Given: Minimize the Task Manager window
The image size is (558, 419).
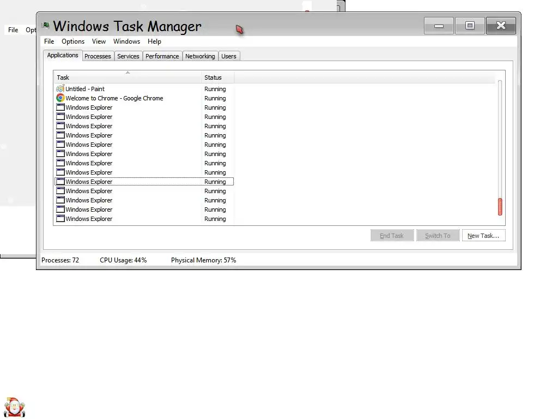Looking at the screenshot, I should click(x=439, y=26).
